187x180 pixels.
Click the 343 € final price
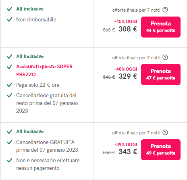[x=128, y=152]
